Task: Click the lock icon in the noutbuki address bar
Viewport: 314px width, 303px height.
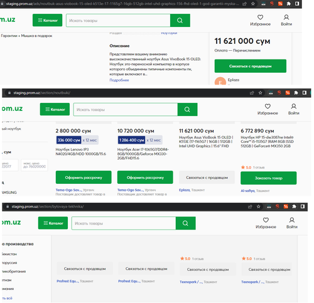Action: coord(9,93)
